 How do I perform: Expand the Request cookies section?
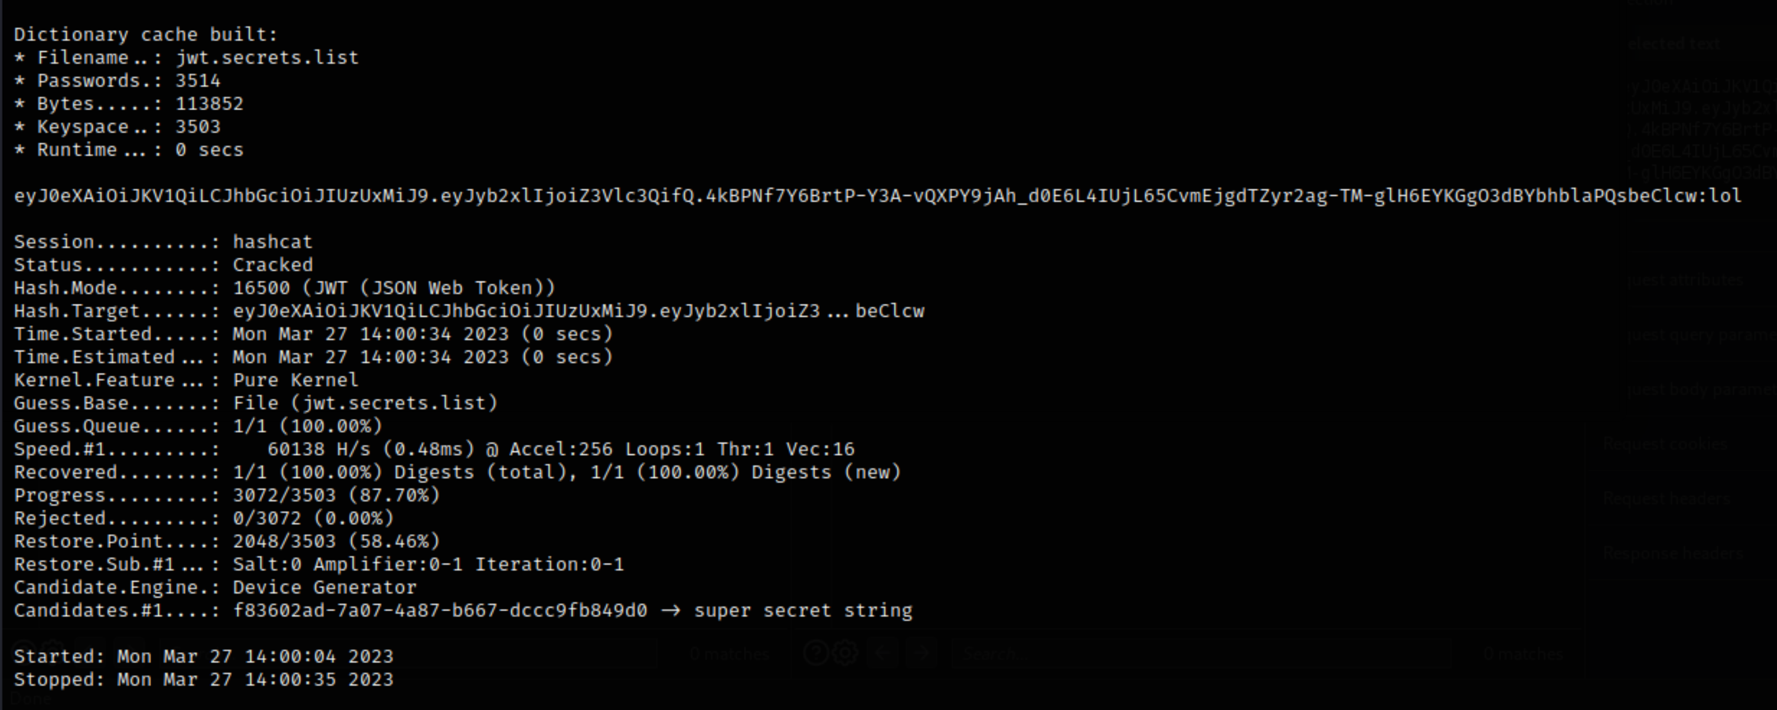(x=1665, y=444)
